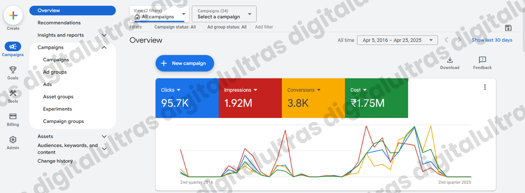Viewport: 525px width, 193px height.
Task: Open the Select a campaign dropdown
Action: [x=224, y=14]
